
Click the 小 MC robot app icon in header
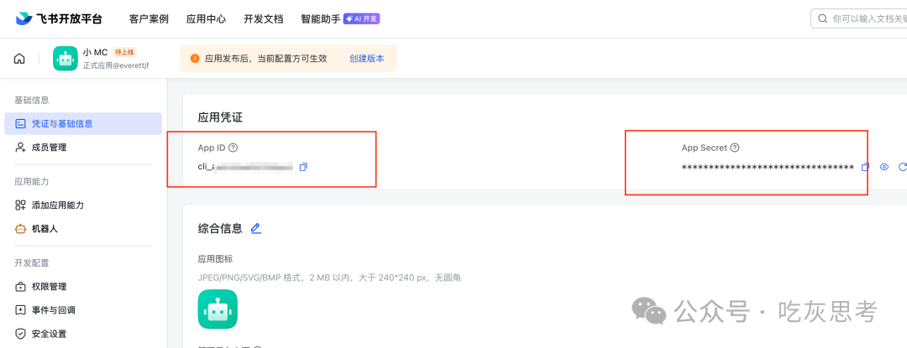(x=66, y=59)
